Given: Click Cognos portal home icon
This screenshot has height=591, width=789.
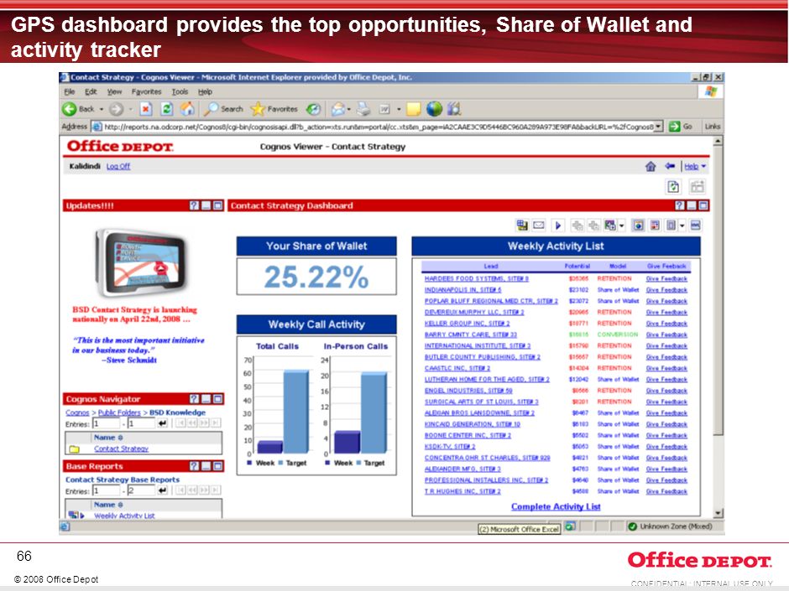Looking at the screenshot, I should [651, 166].
